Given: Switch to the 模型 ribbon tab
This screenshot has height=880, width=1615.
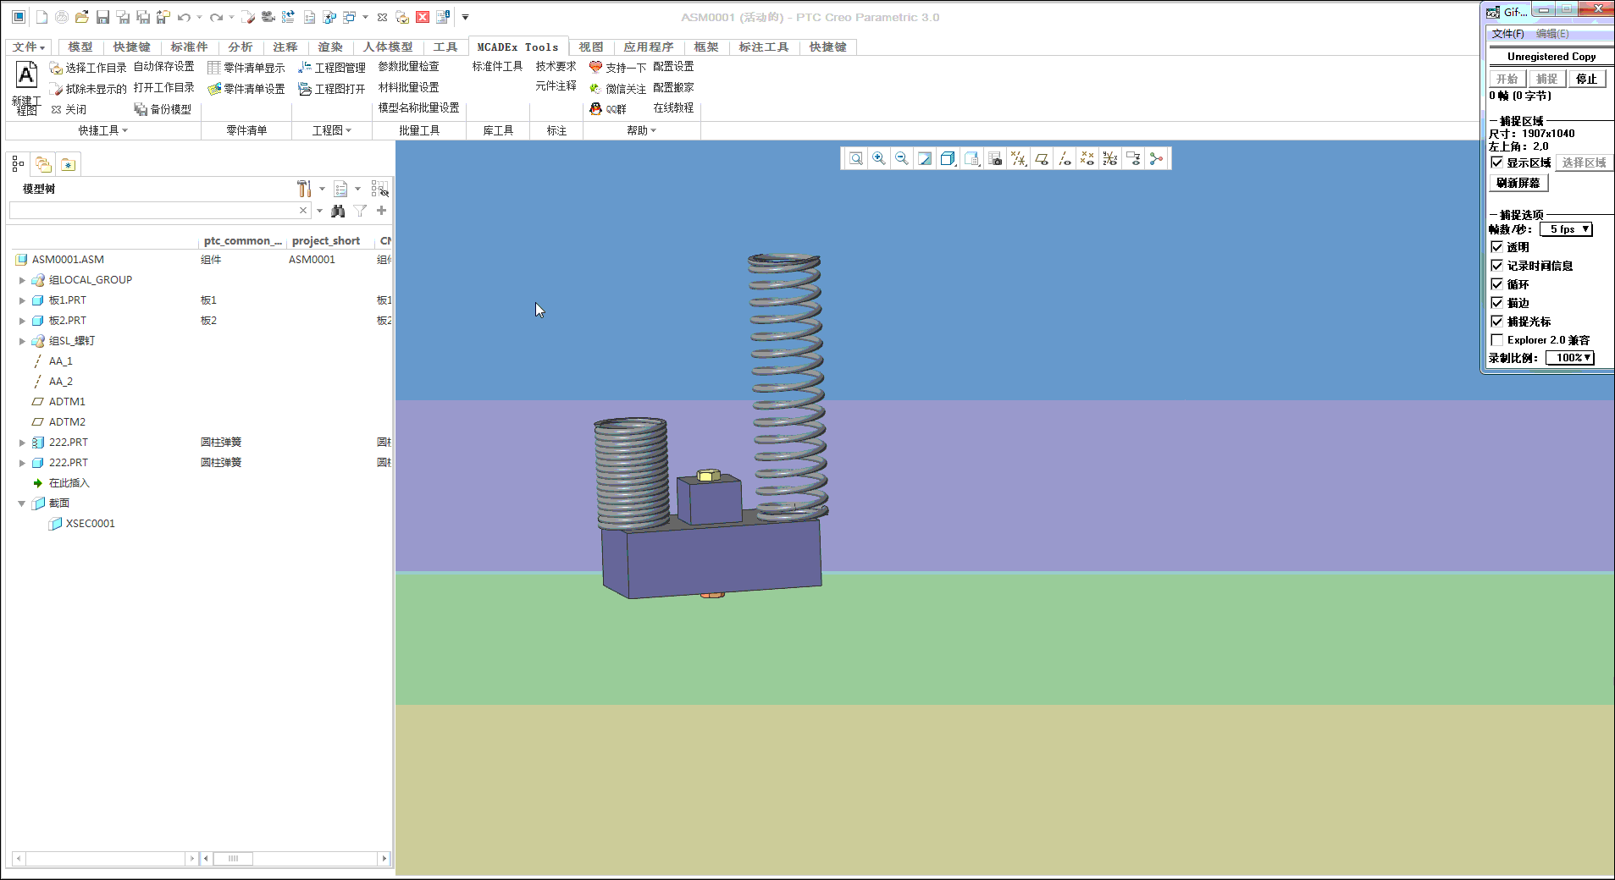Looking at the screenshot, I should coord(80,47).
